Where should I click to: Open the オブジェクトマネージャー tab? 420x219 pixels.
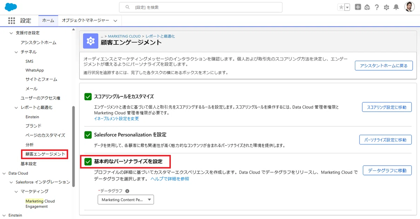pos(85,21)
